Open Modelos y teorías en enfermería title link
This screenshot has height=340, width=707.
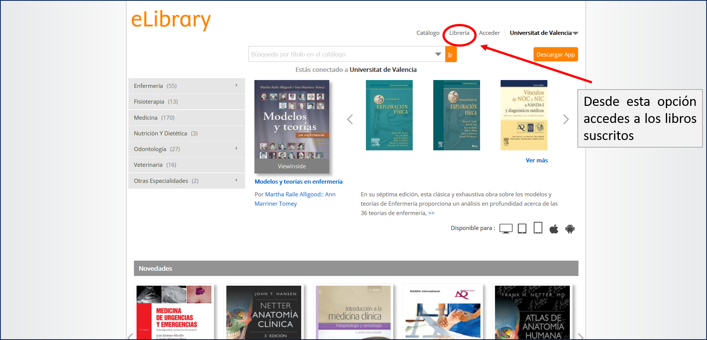(x=298, y=182)
